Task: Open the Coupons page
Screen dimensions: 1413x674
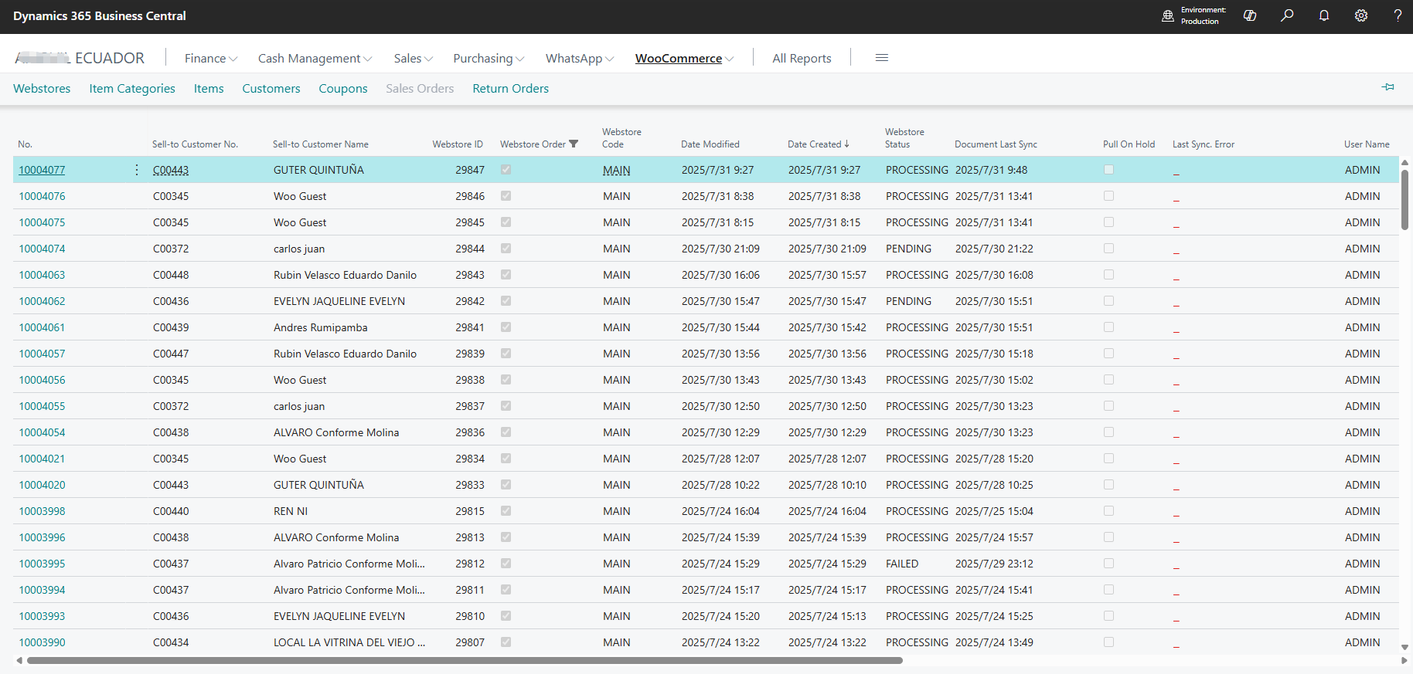Action: click(x=343, y=89)
